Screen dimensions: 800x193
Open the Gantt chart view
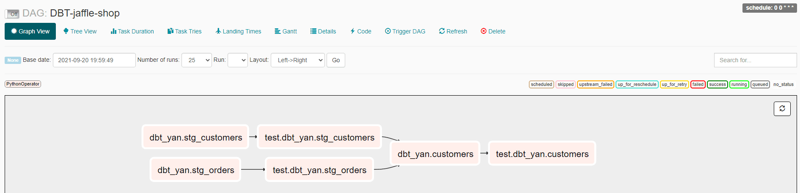coord(286,31)
